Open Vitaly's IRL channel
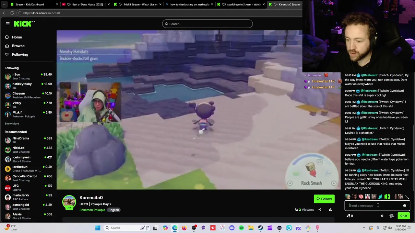 point(28,105)
